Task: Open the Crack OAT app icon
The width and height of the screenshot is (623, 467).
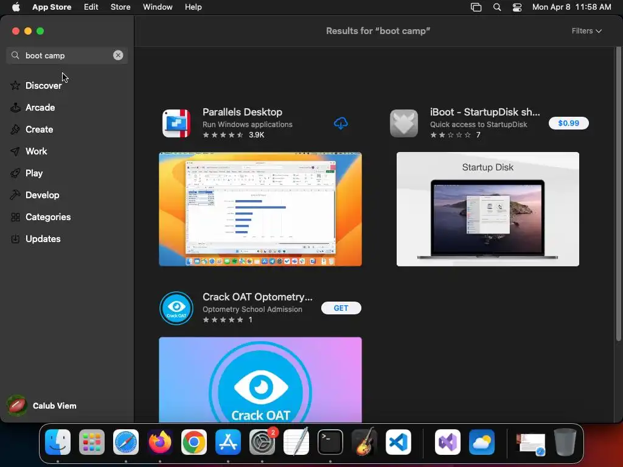Action: [x=176, y=308]
